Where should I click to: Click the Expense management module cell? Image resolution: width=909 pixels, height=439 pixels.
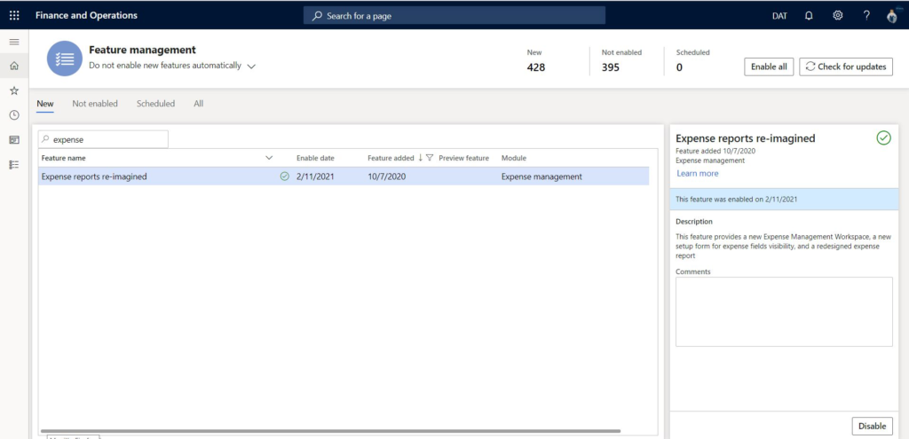[x=541, y=176]
